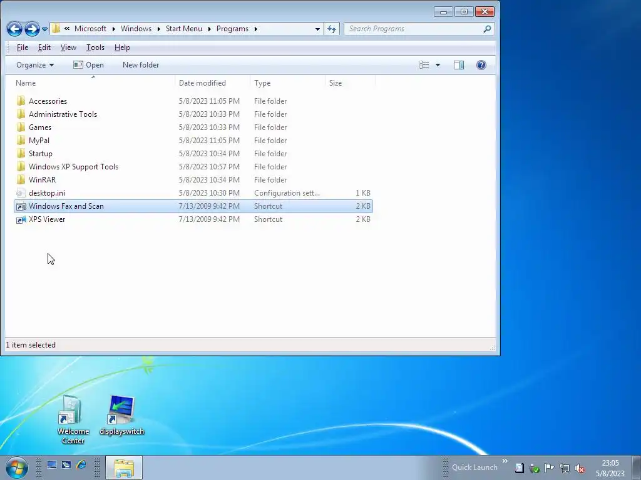Expand the arrow after Windows breadcrumb
The image size is (641, 480).
(158, 29)
